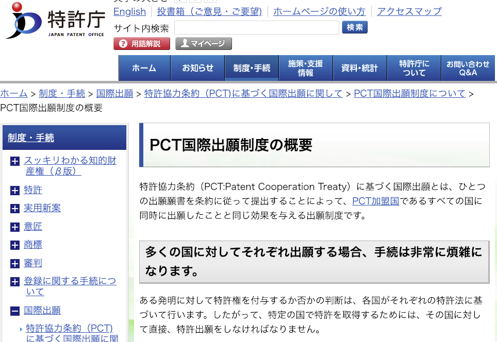Expand the 商標 plus icon
Image resolution: width=497 pixels, height=342 pixels.
click(14, 245)
